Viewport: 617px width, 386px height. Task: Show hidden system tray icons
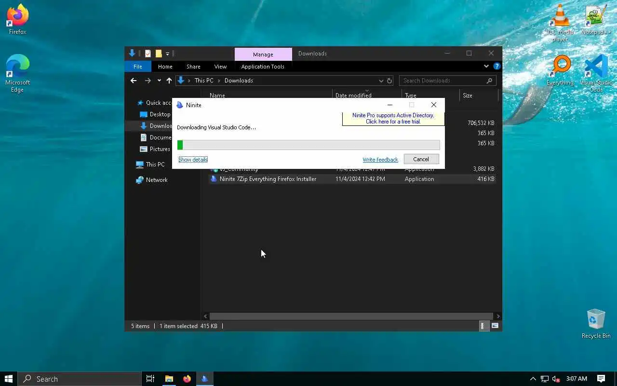point(533,379)
